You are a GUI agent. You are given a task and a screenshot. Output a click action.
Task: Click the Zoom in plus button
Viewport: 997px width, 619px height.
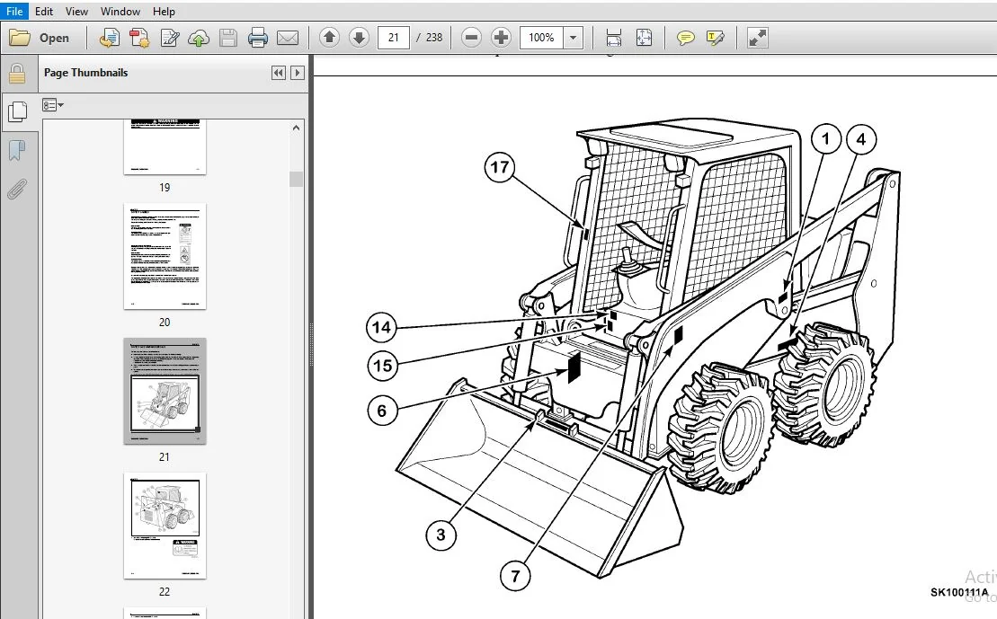tap(501, 38)
